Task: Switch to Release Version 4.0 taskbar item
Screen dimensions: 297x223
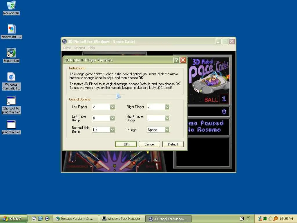Action: point(76,219)
